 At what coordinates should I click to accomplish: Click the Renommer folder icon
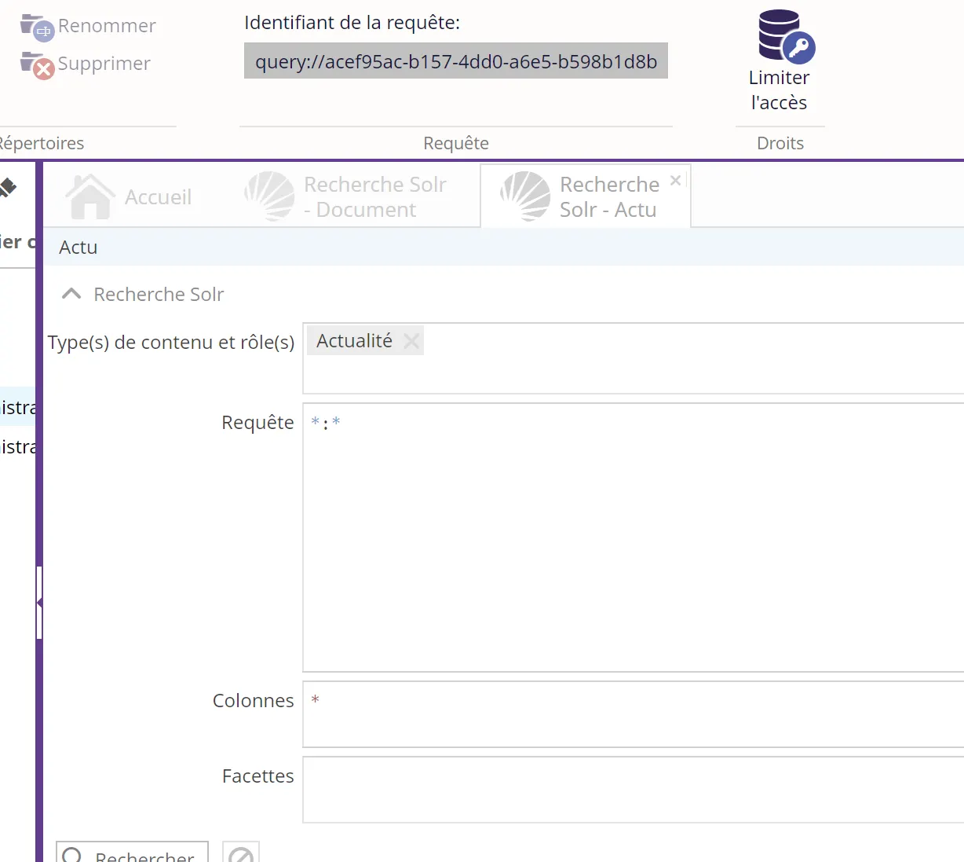(36, 26)
